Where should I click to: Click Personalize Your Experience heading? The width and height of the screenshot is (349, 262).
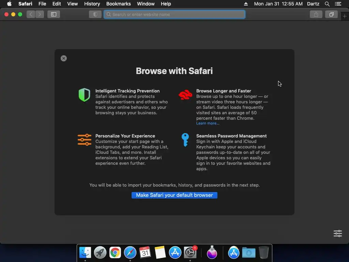click(x=125, y=136)
